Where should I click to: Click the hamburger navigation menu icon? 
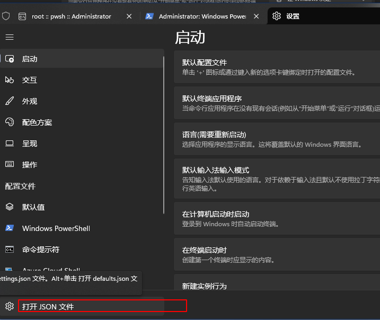click(10, 37)
